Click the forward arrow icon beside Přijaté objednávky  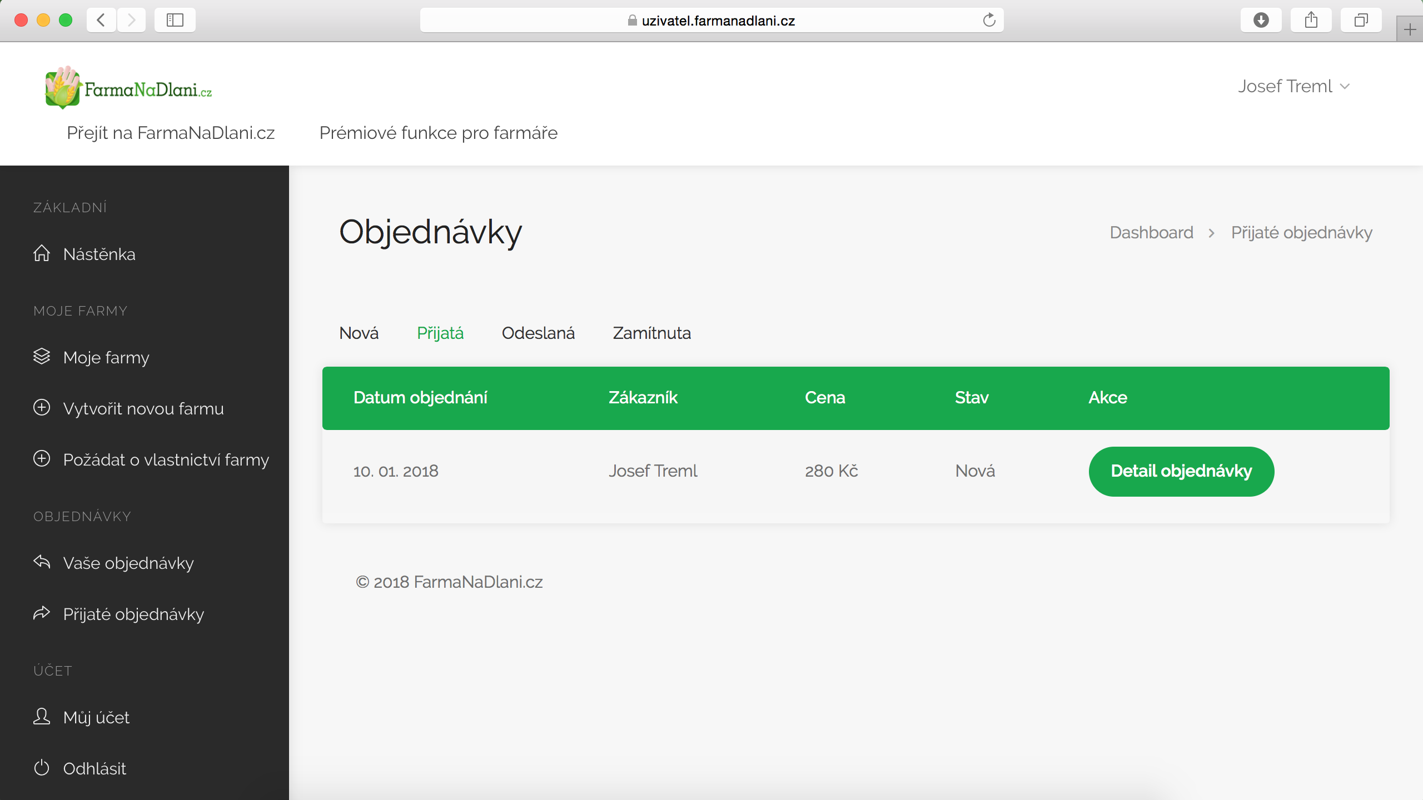(x=42, y=613)
